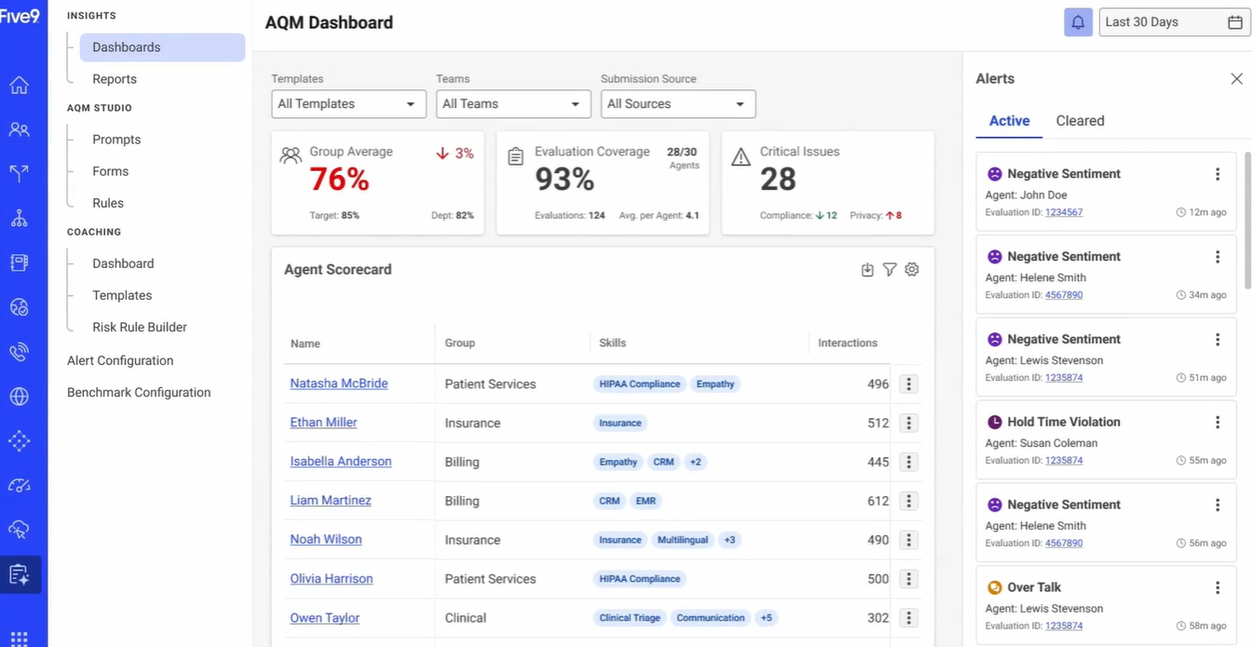Open the gauge speedometer icon in left rail
The width and height of the screenshot is (1252, 647).
(x=19, y=485)
